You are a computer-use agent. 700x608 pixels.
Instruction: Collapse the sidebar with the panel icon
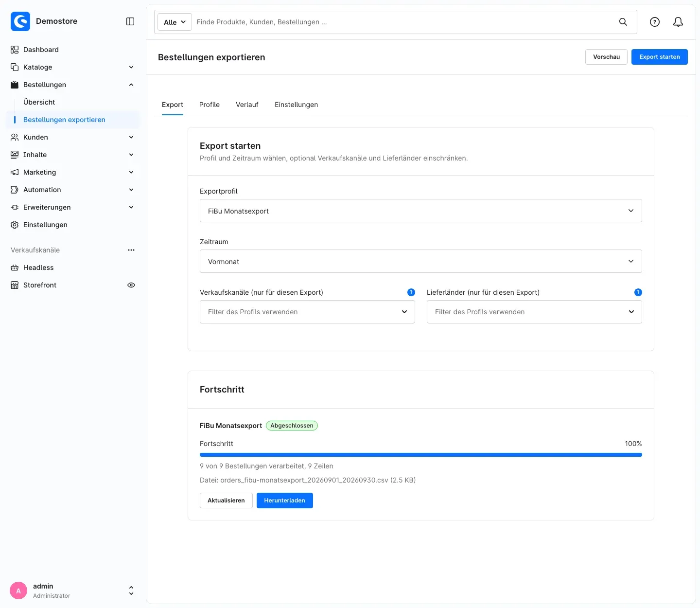click(130, 21)
